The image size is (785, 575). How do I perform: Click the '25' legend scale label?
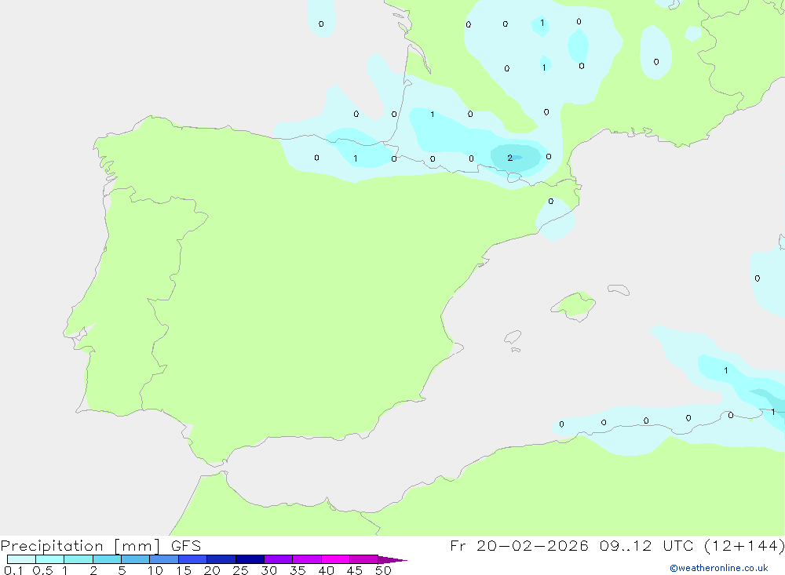tap(240, 570)
